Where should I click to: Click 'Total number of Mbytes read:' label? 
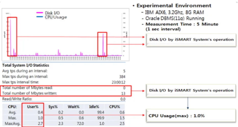coord(28,88)
